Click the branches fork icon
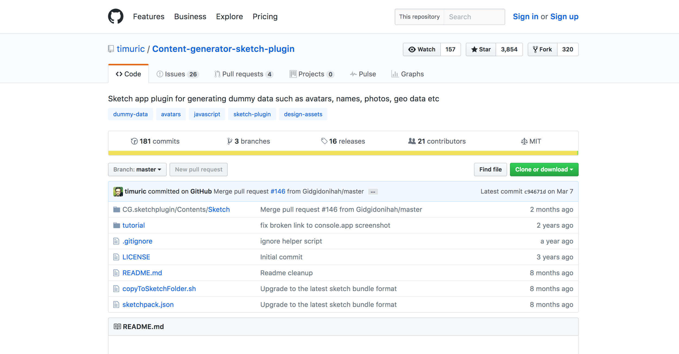The height and width of the screenshot is (354, 679). coord(230,141)
